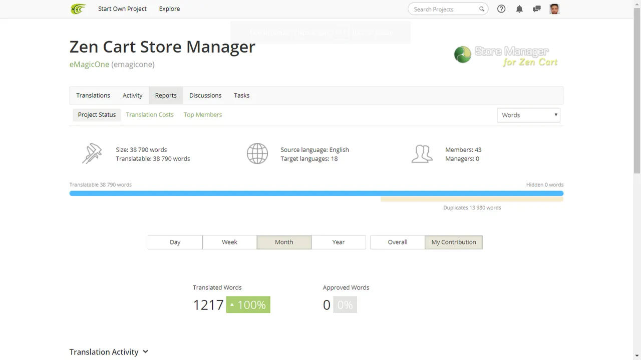
Task: Click the 'Members: 43' text
Action: point(463,149)
